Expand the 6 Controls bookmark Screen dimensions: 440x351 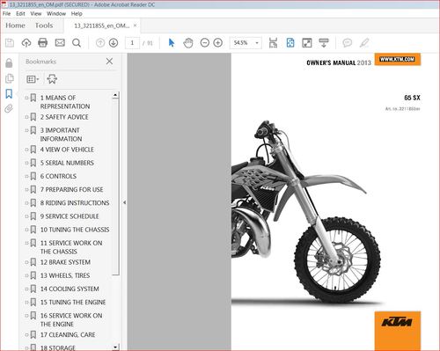click(26, 176)
